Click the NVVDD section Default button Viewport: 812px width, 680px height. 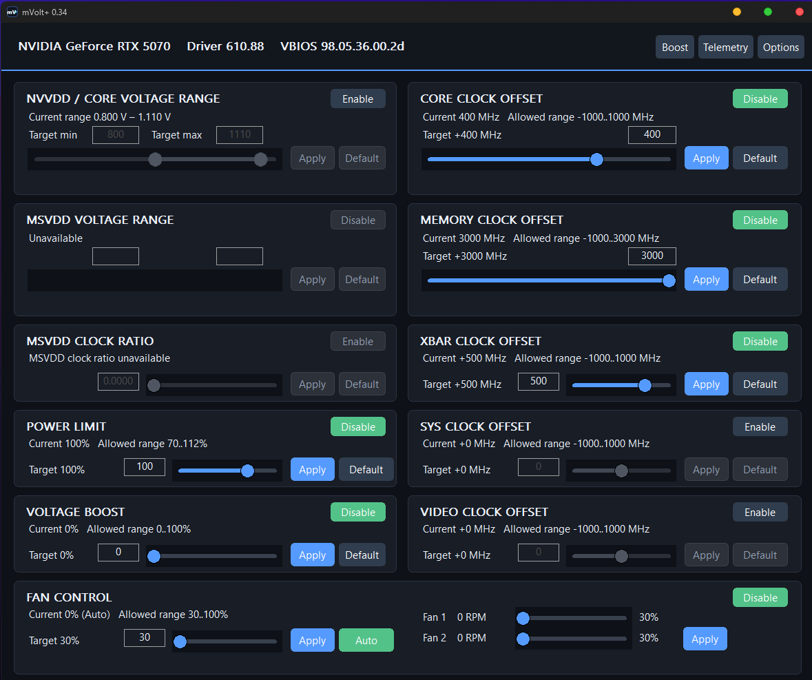[362, 158]
